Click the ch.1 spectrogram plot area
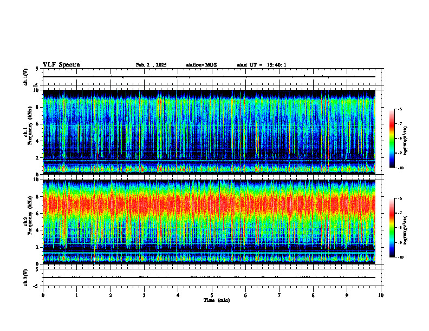Viewport: 429px width, 331px height. pos(209,132)
